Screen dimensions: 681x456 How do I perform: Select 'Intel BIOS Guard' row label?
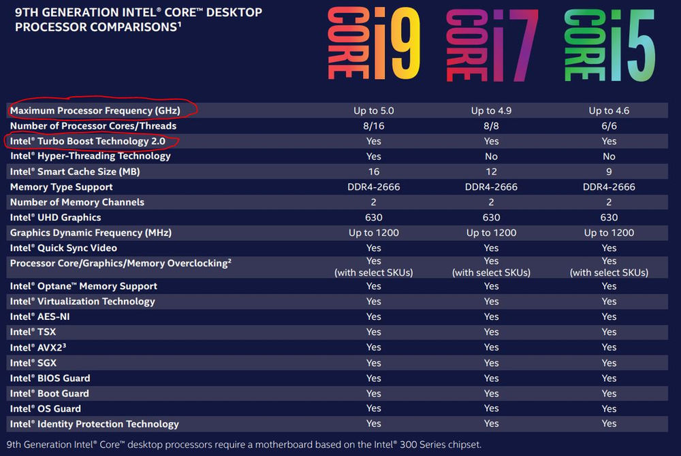point(50,378)
